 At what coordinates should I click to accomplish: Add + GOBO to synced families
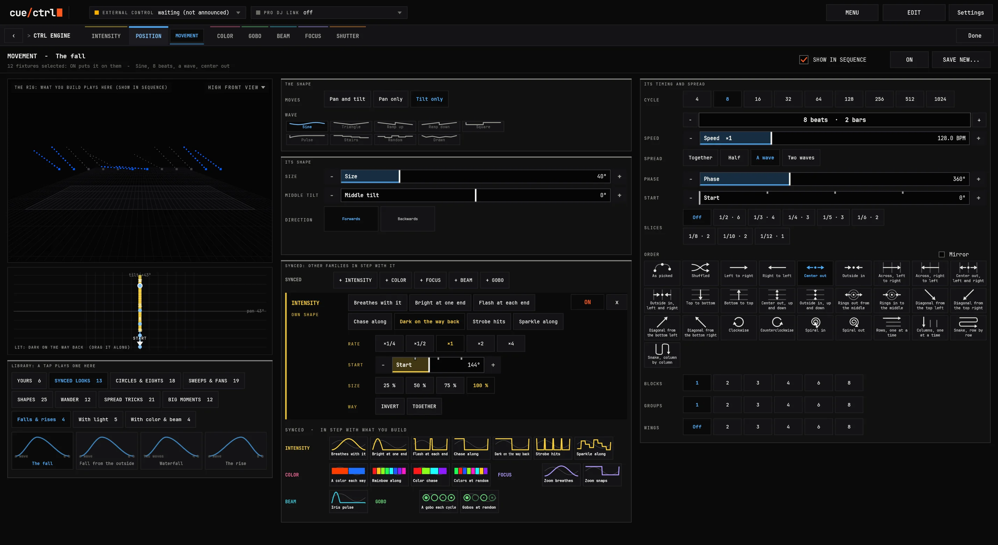(495, 280)
